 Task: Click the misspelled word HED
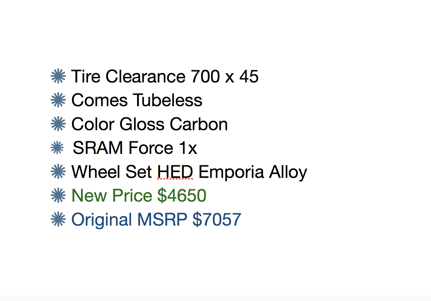(175, 172)
